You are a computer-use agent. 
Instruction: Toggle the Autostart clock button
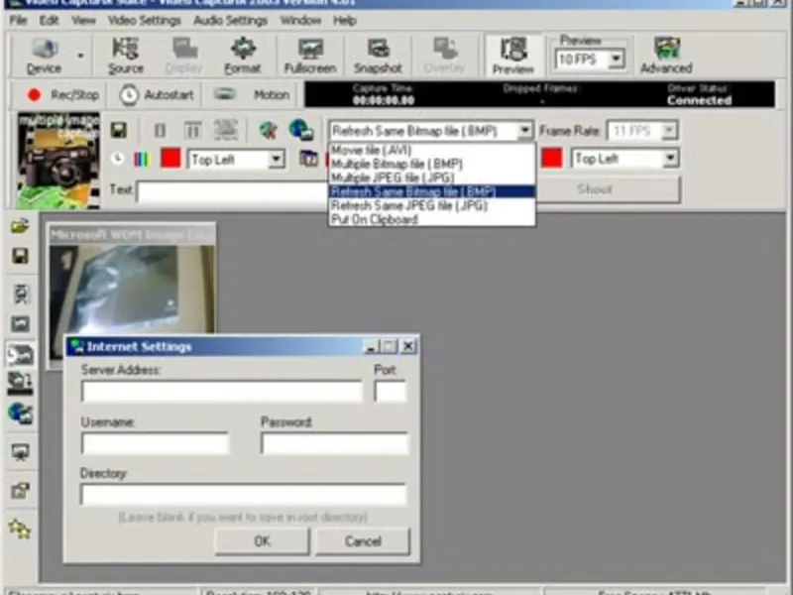(157, 94)
